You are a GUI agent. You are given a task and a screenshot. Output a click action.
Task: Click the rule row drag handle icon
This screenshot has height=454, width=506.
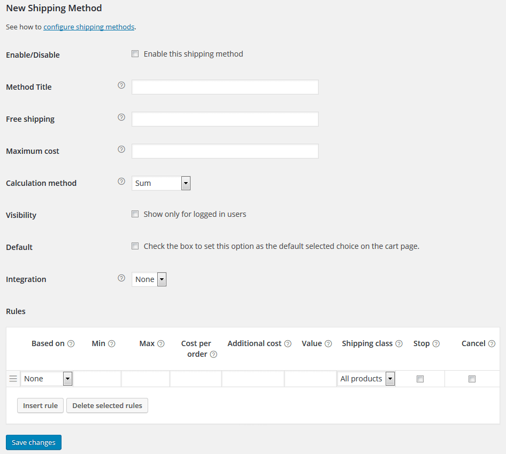click(x=13, y=379)
